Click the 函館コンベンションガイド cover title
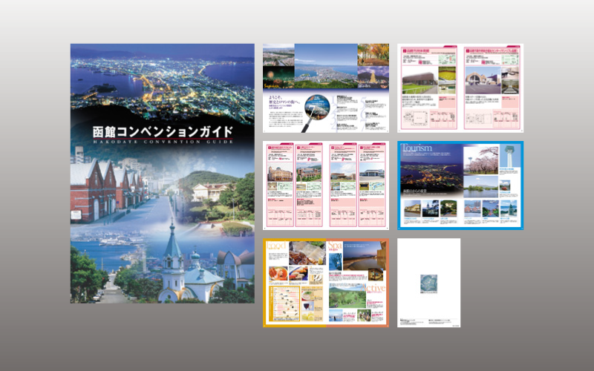The width and height of the screenshot is (594, 371). 162,133
